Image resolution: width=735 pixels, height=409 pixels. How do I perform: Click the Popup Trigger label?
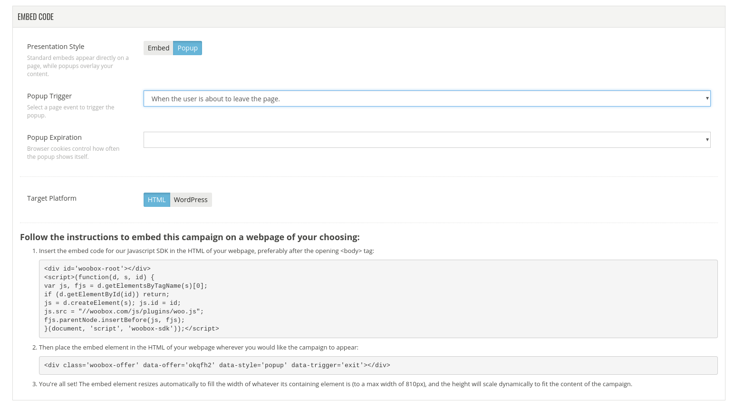pos(49,96)
